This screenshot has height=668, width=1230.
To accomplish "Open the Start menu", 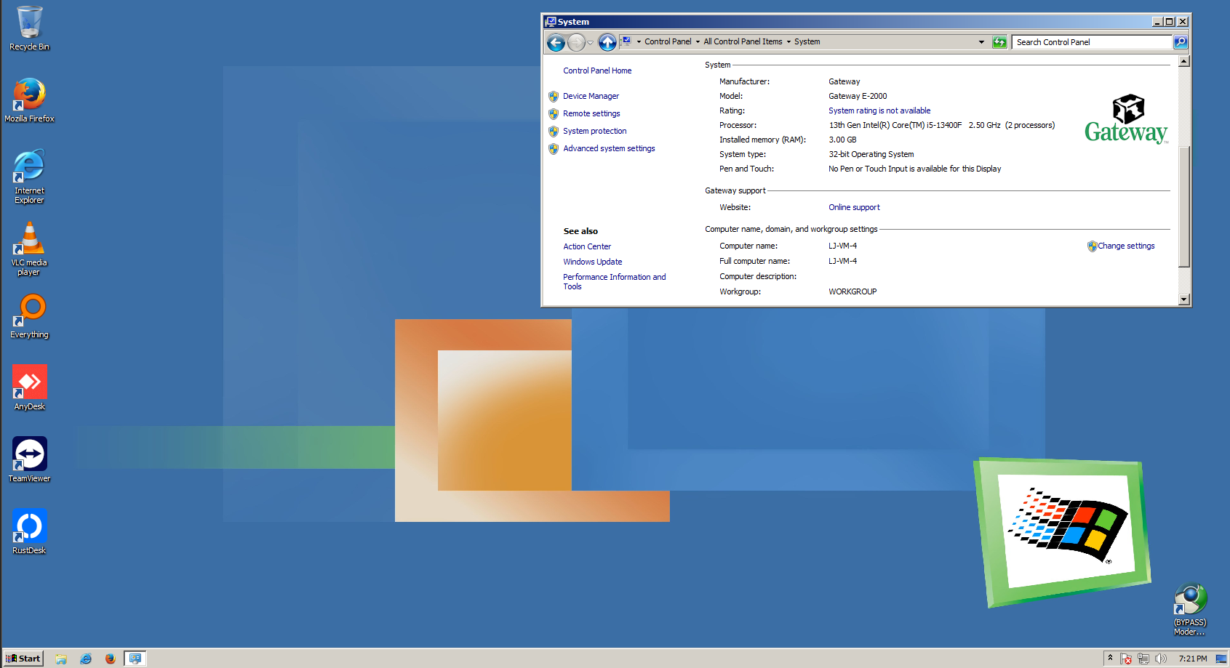I will pos(23,659).
